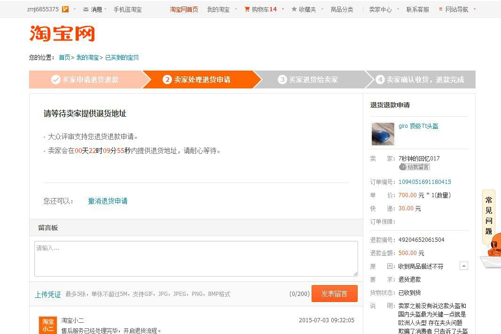
Task: Click the star icon for 收藏夹
Action: pyautogui.click(x=294, y=9)
